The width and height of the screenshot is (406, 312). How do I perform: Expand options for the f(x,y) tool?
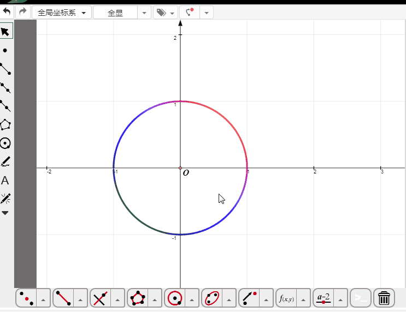pos(303,298)
